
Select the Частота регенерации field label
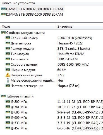(27, 86)
